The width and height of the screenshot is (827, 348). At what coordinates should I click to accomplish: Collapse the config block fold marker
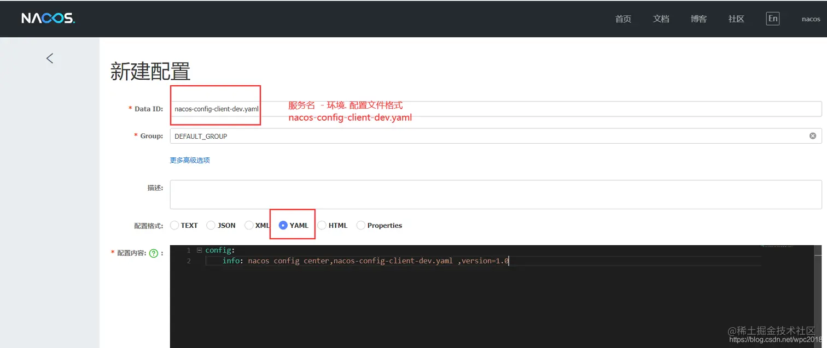[199, 250]
